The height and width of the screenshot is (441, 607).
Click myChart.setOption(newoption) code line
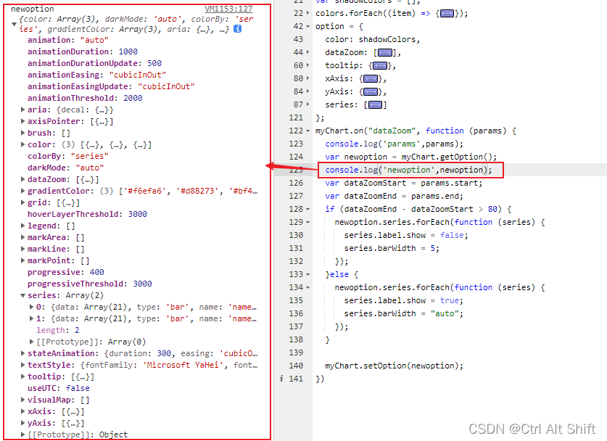coord(394,366)
